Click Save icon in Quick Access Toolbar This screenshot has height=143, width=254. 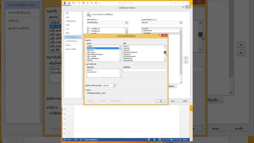pyautogui.click(x=69, y=3)
